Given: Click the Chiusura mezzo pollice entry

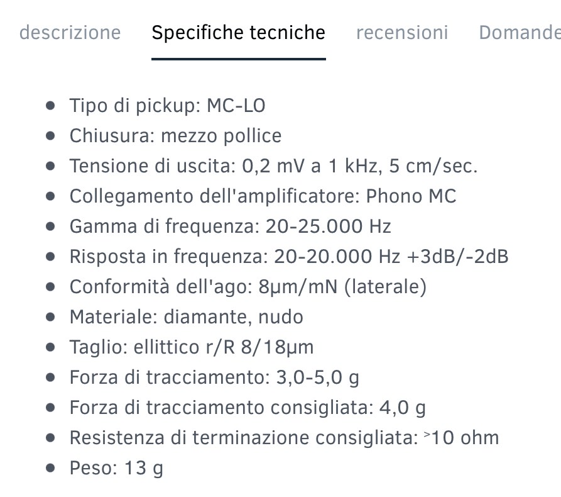Looking at the screenshot, I should (176, 136).
